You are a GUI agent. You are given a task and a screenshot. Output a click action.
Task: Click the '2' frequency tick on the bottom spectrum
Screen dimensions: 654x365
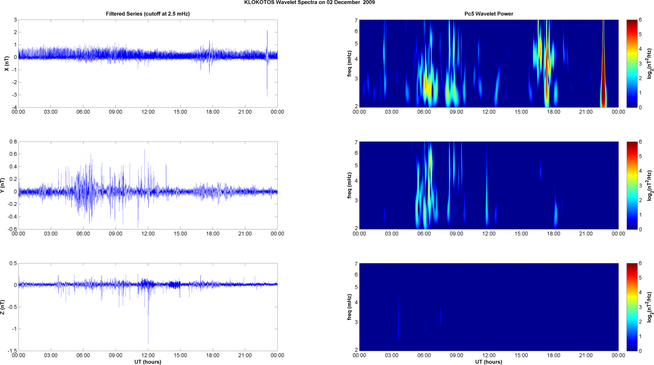tap(356, 350)
